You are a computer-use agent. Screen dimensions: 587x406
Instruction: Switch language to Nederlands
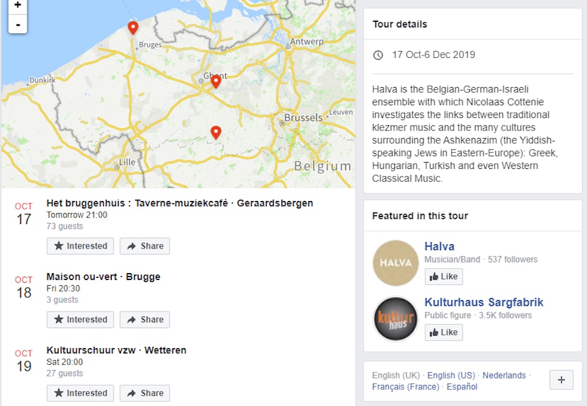(x=504, y=376)
